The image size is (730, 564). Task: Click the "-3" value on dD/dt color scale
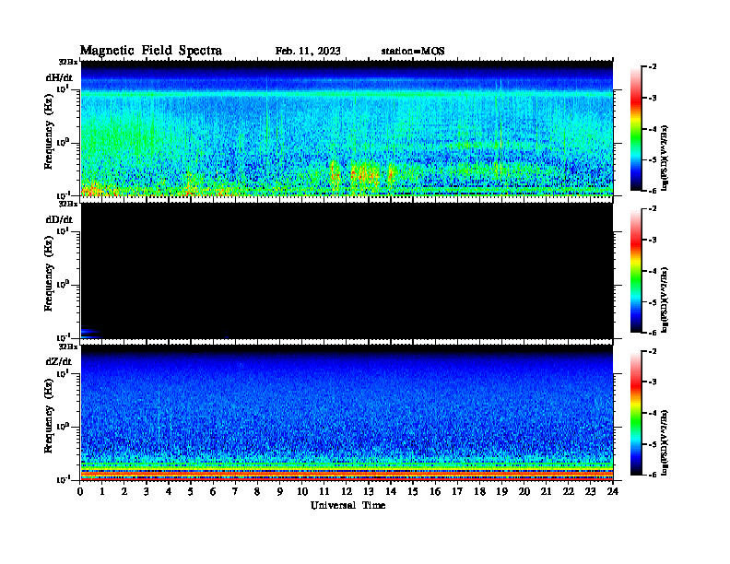pos(653,240)
